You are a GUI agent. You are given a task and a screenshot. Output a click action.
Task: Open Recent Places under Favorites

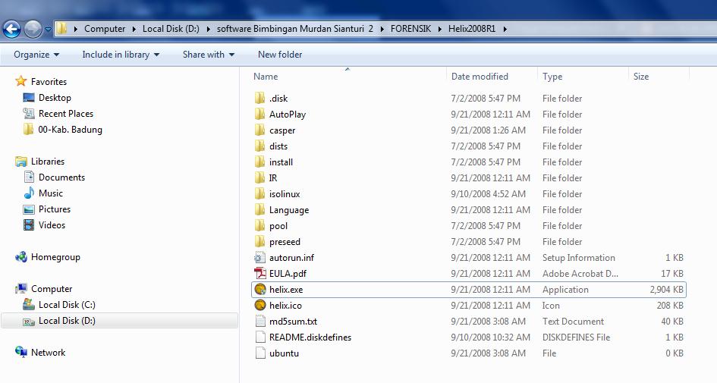[x=66, y=114]
